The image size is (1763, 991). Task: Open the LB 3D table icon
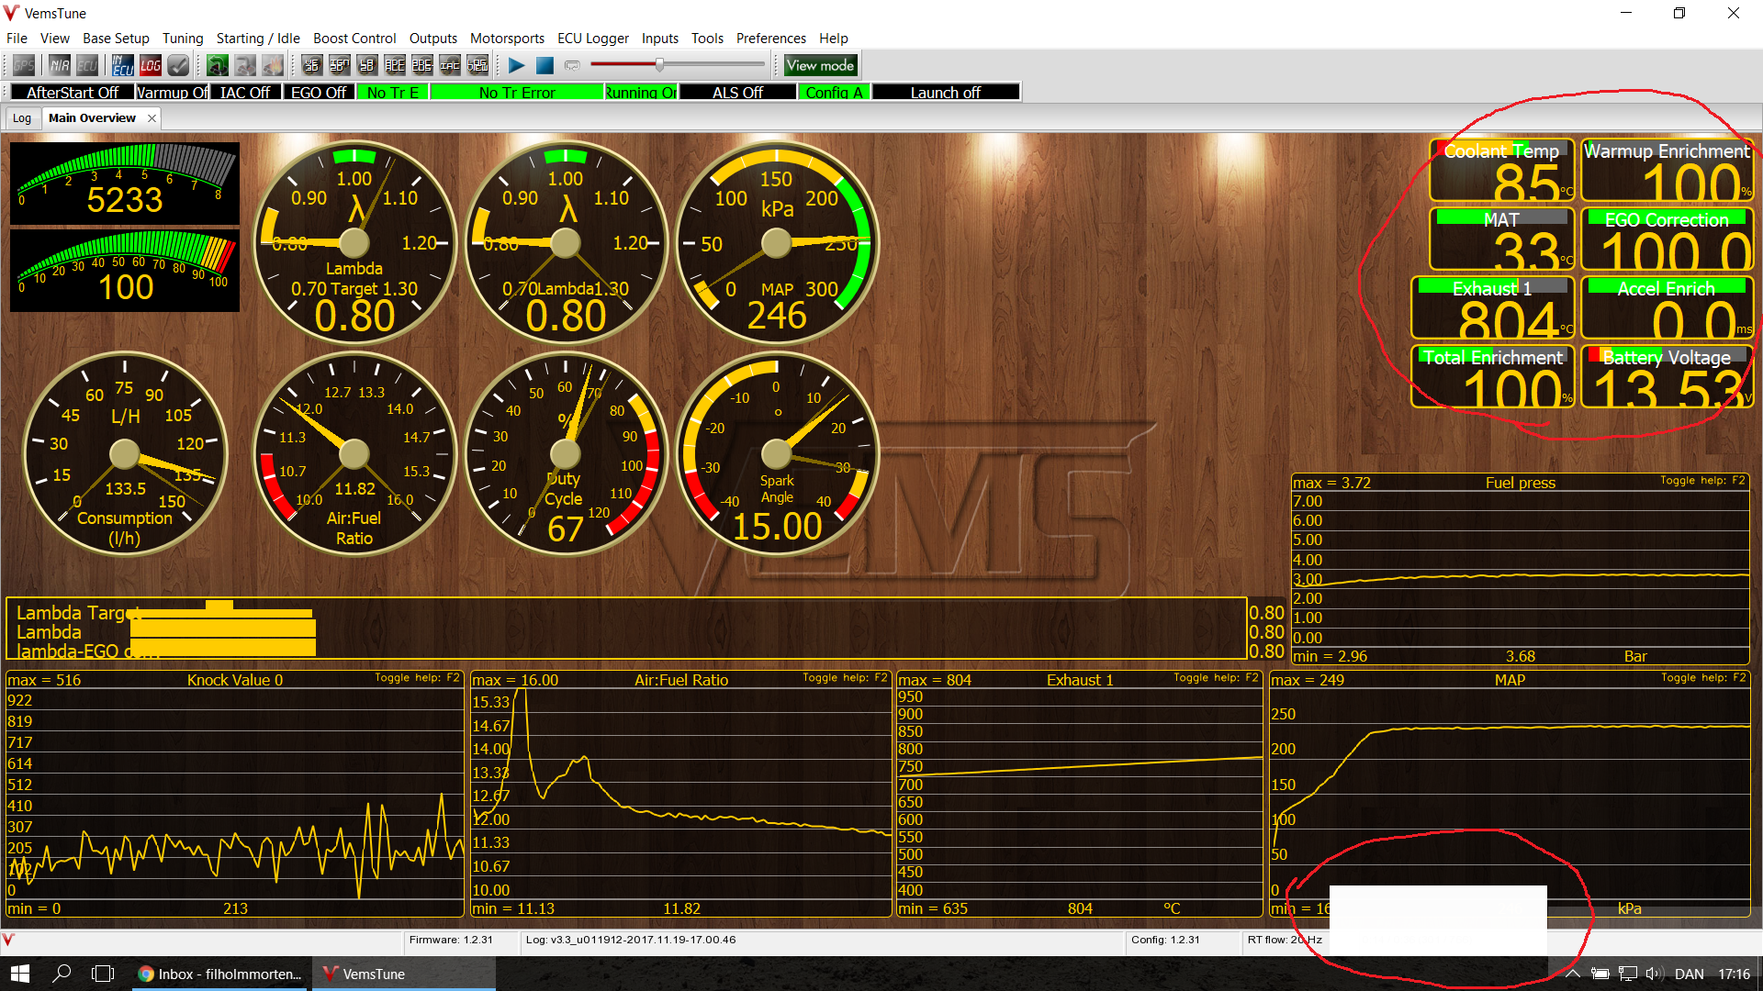367,65
